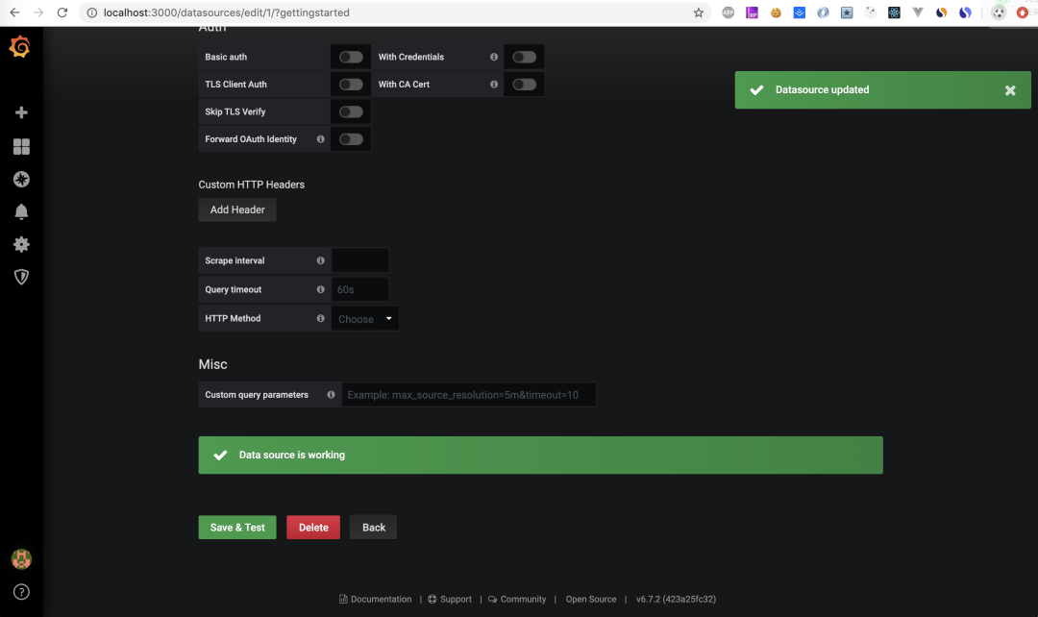The width and height of the screenshot is (1038, 617).
Task: Click the Forward OAuth Identity info icon
Action: click(x=320, y=139)
